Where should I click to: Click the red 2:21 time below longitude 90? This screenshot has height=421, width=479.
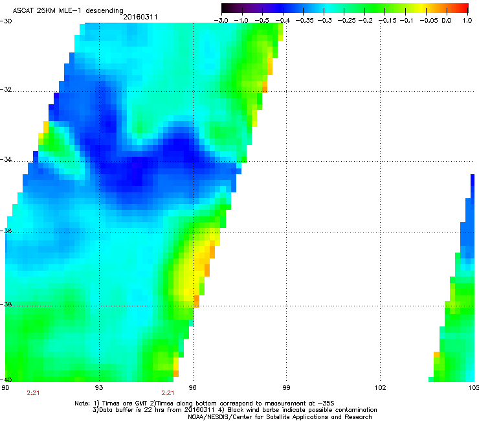pos(33,393)
